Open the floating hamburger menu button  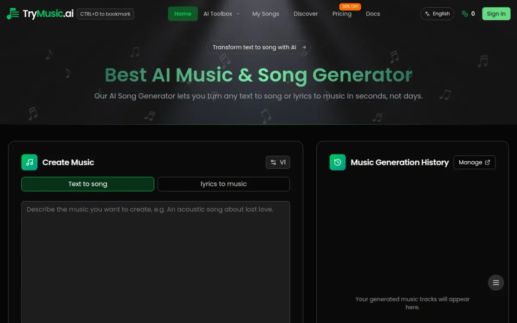click(x=496, y=283)
